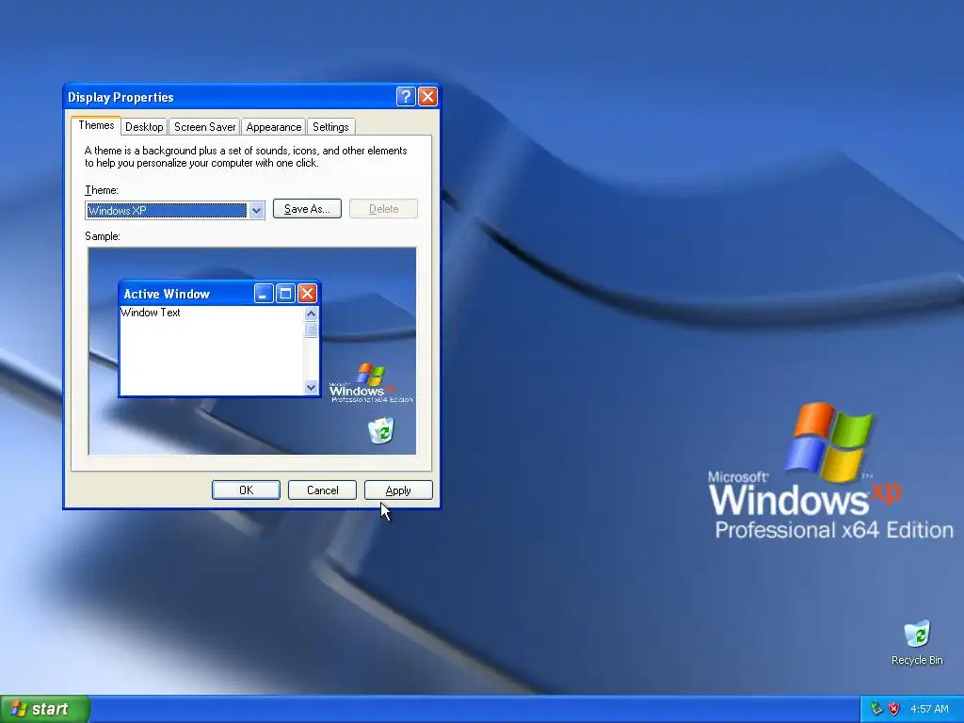This screenshot has width=964, height=723.
Task: Open the Screen Saver tab
Action: coord(204,127)
